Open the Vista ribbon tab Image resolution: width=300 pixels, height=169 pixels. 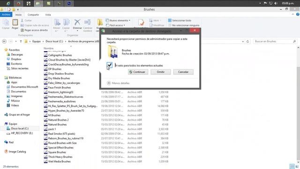click(x=48, y=15)
